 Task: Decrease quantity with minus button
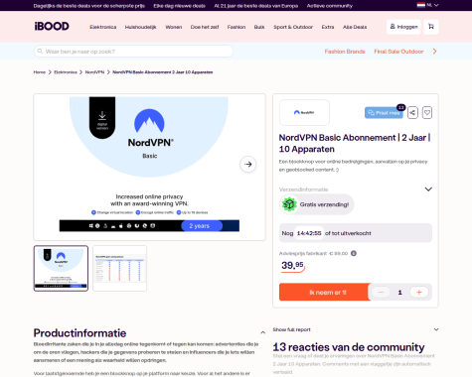click(381, 292)
